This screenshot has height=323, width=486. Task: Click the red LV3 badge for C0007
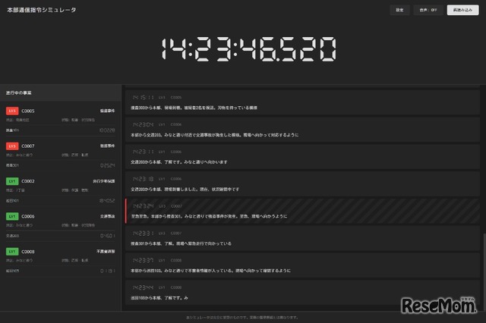[x=11, y=146]
